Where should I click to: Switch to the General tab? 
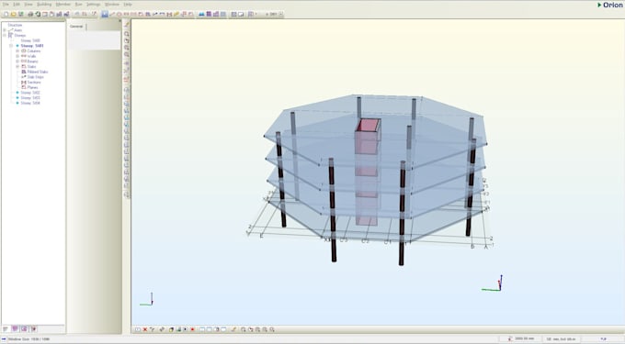point(76,27)
